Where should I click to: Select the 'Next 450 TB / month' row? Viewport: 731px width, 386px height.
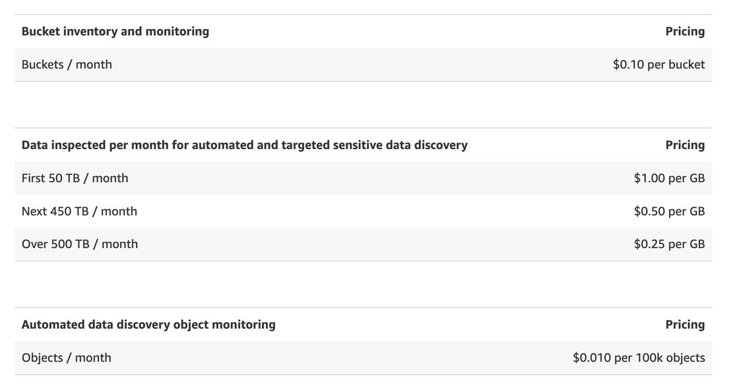(363, 211)
